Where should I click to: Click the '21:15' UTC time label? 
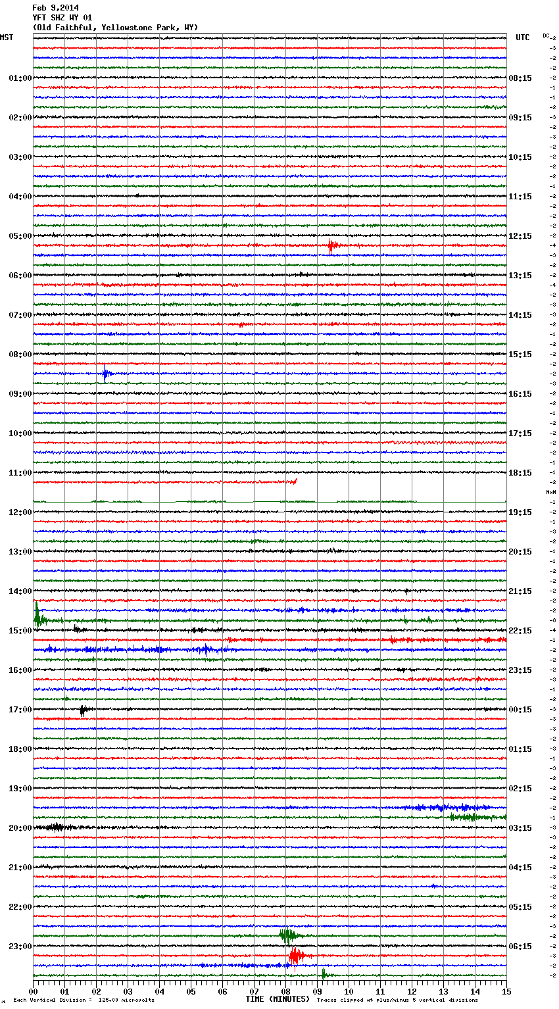click(x=520, y=591)
